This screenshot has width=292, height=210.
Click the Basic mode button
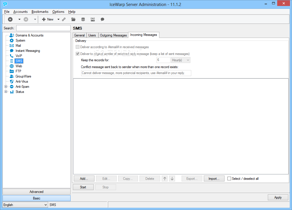(x=36, y=198)
